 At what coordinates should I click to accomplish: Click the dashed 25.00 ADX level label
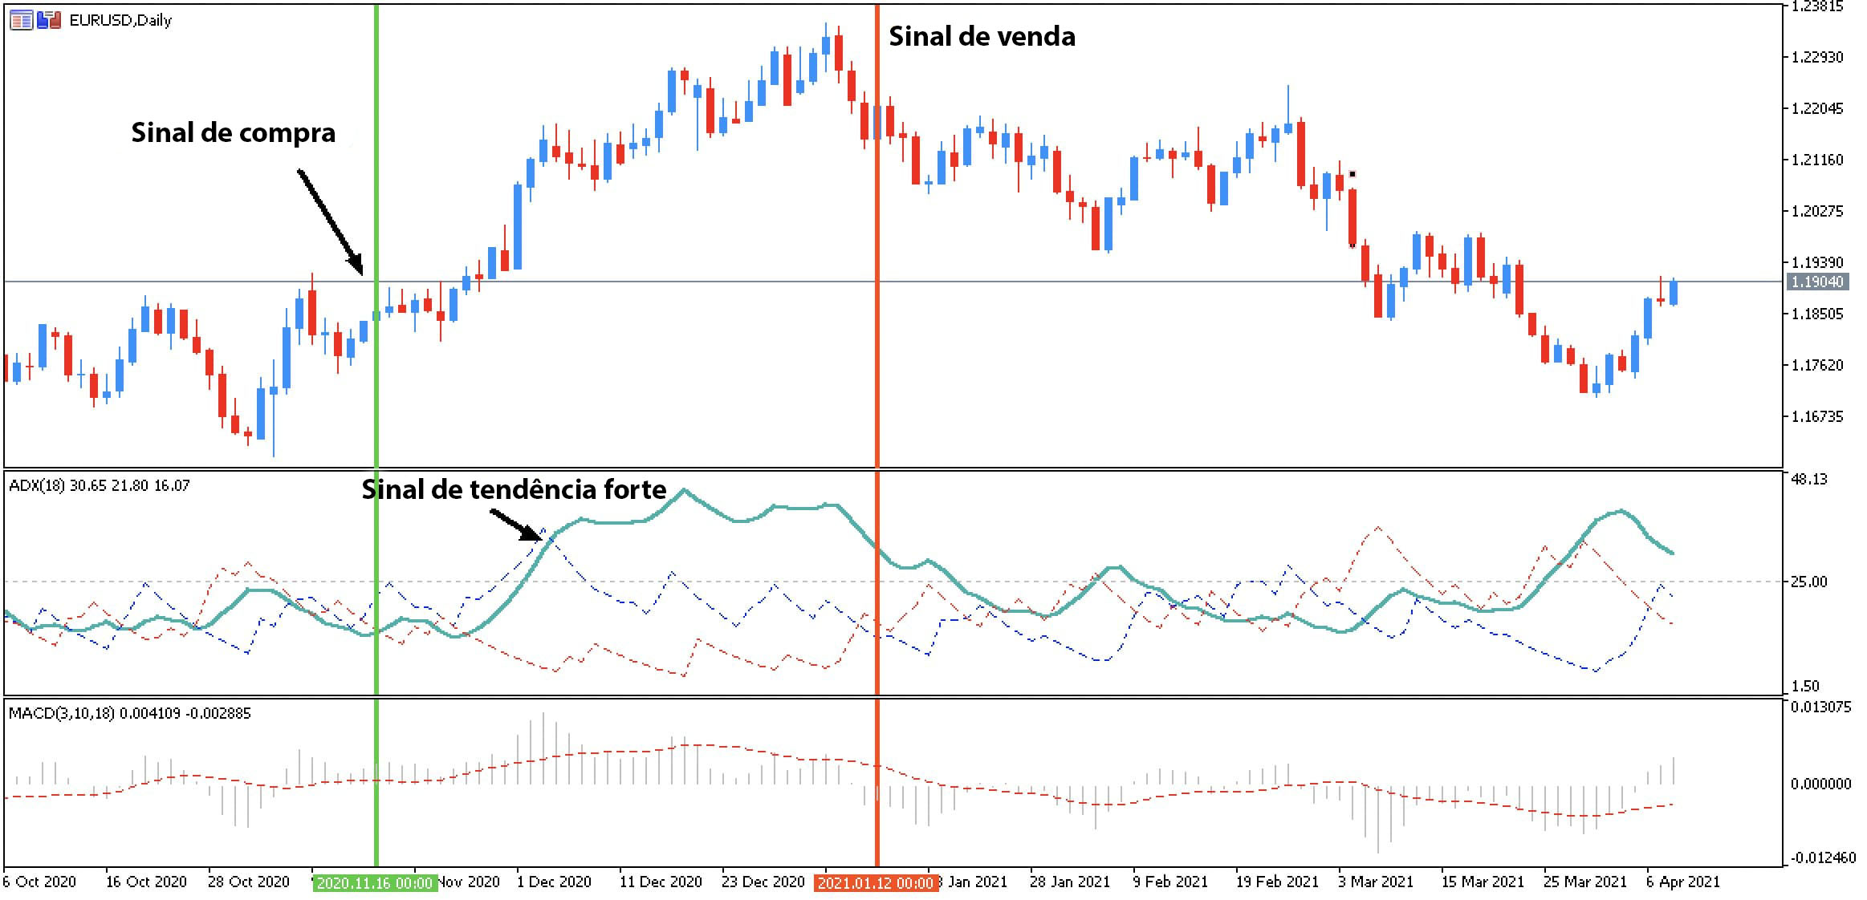tap(1808, 582)
